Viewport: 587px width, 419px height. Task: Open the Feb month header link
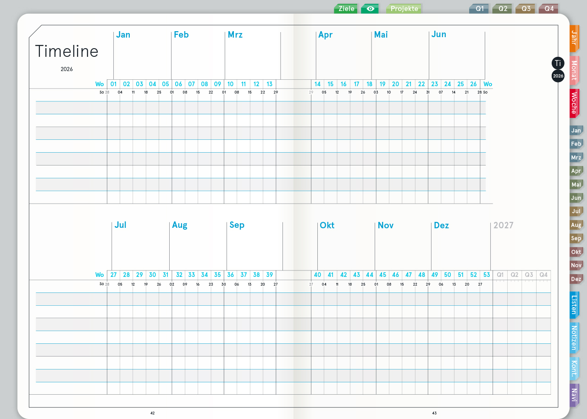(181, 35)
